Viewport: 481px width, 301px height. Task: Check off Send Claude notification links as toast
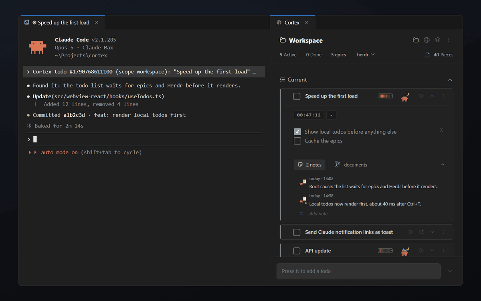pyautogui.click(x=297, y=232)
